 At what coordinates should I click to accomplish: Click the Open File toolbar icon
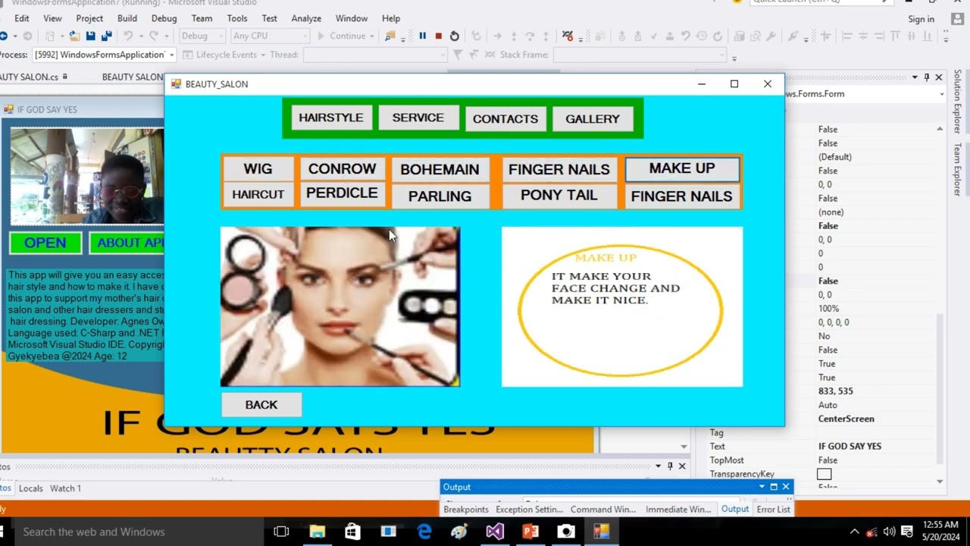coord(74,36)
